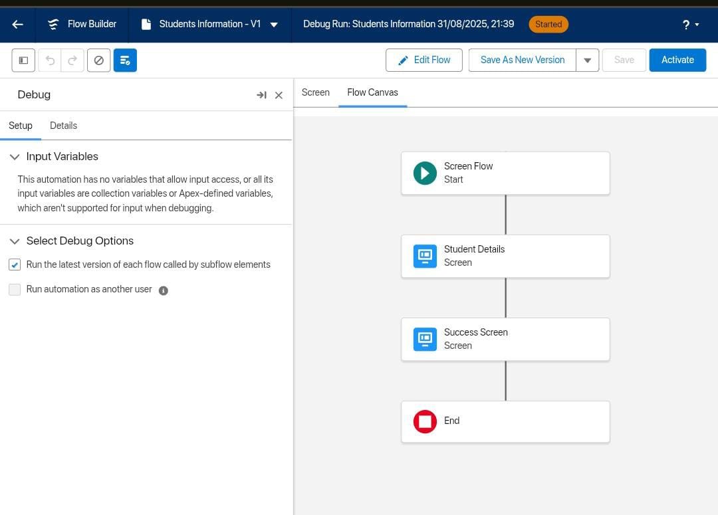Click the Activate button

coord(677,60)
